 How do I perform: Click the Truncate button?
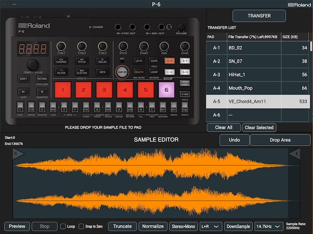point(122,226)
